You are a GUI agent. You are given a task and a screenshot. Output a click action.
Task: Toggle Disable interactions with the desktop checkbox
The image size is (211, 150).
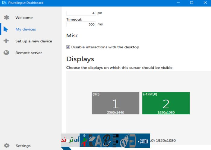click(68, 47)
